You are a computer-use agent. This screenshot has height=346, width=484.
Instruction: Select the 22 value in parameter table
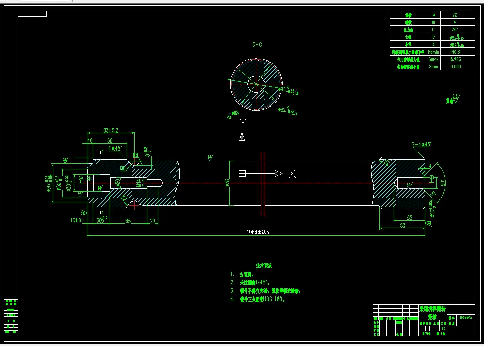(454, 15)
